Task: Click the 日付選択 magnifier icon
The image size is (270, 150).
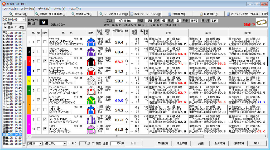Action: point(11,14)
